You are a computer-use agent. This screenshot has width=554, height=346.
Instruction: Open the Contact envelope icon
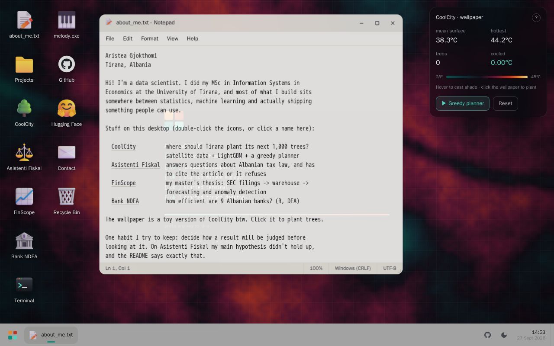[x=67, y=157]
